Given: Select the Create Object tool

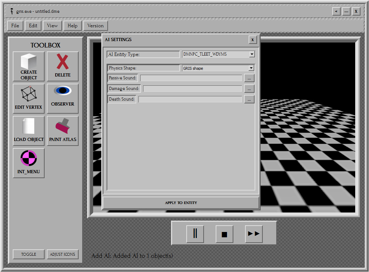Looking at the screenshot, I should click(x=28, y=67).
